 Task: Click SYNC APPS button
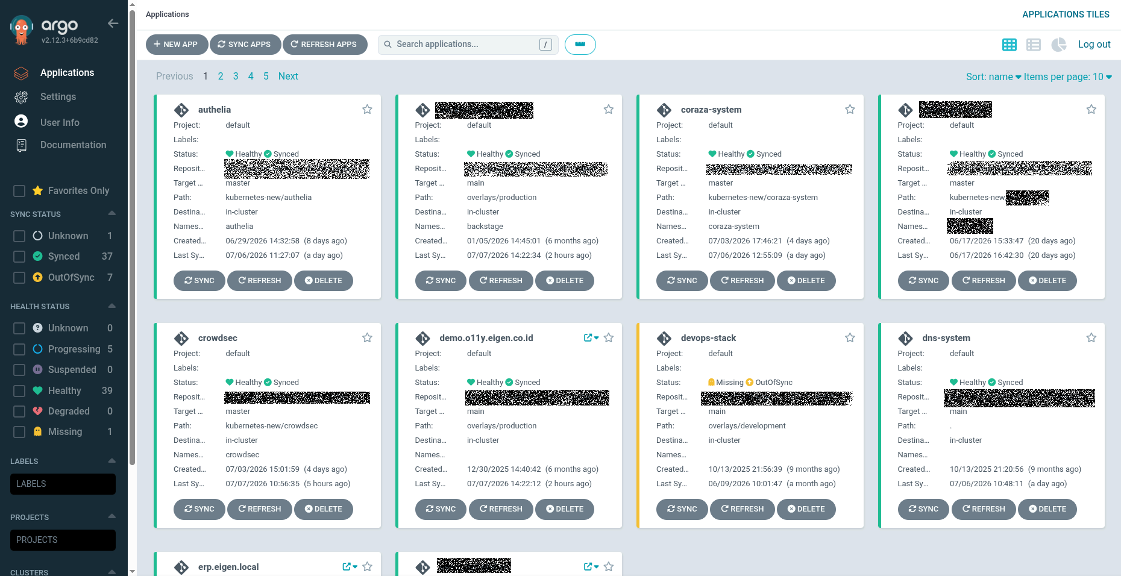[x=245, y=45]
